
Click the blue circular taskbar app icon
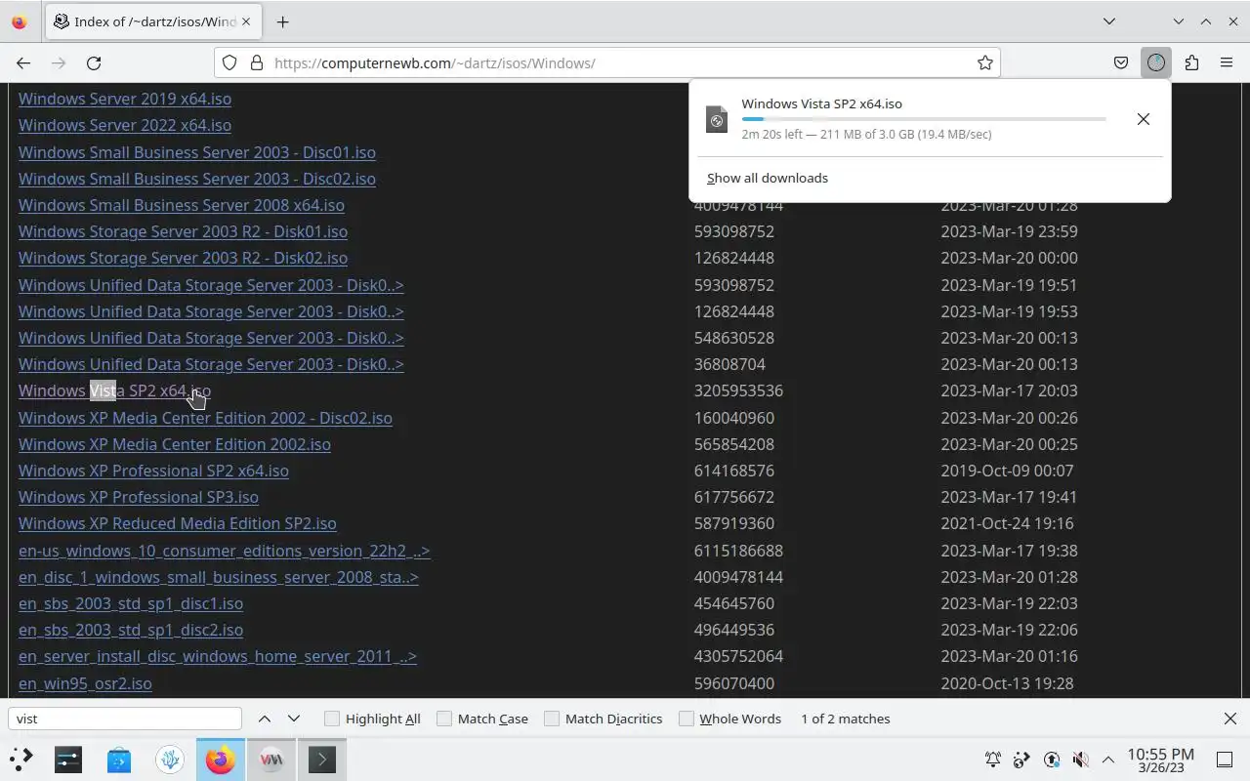pos(170,759)
